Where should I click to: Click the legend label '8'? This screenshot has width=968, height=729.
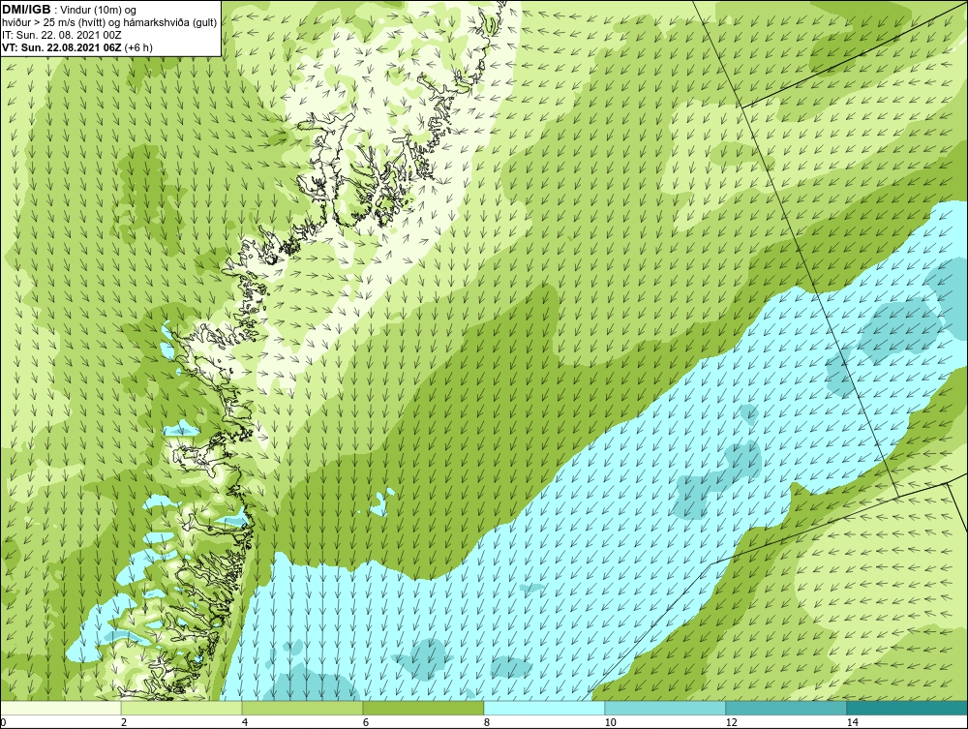pyautogui.click(x=487, y=722)
